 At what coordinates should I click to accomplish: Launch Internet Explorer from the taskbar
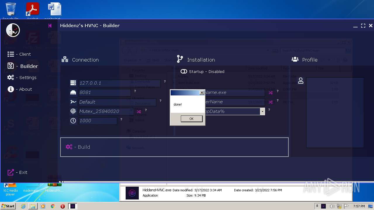click(x=23, y=206)
